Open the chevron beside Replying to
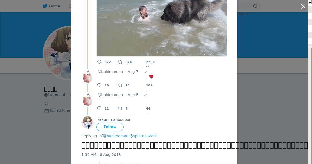This screenshot has width=312, height=164. point(103,135)
